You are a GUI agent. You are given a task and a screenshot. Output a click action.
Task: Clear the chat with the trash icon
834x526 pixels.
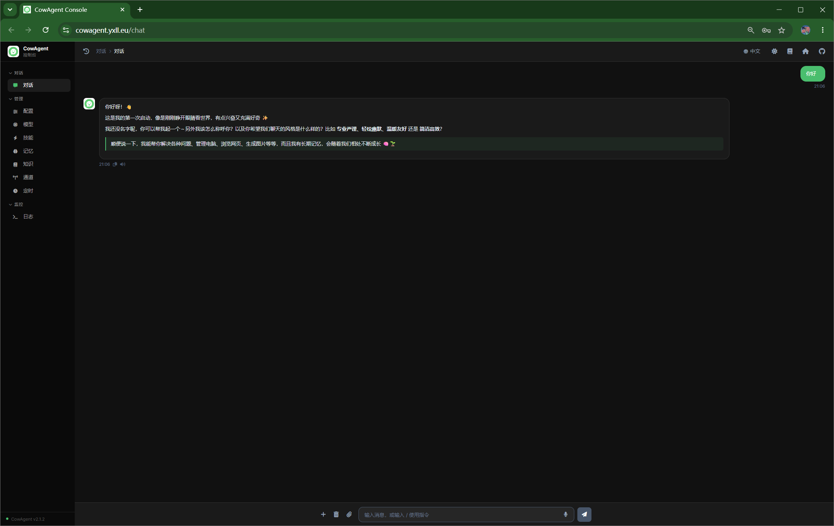[336, 514]
